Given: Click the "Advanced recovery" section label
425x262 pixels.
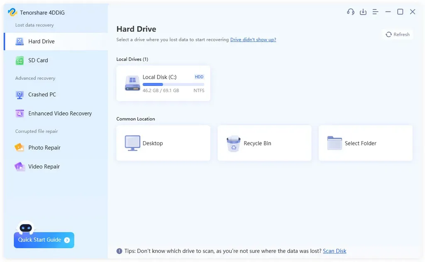Looking at the screenshot, I should [x=35, y=78].
